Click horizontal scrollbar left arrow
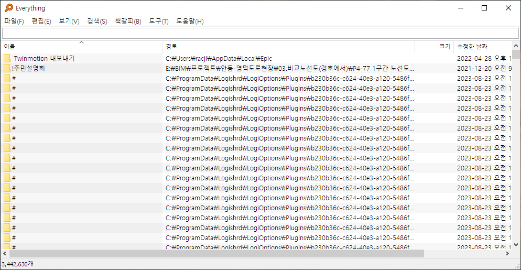Image resolution: width=521 pixels, height=270 pixels. coord(5,253)
